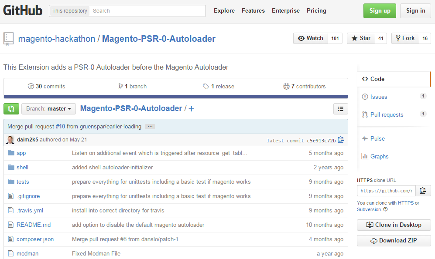The image size is (435, 259).
Task: Open the Graphs tab
Action: [x=394, y=156]
